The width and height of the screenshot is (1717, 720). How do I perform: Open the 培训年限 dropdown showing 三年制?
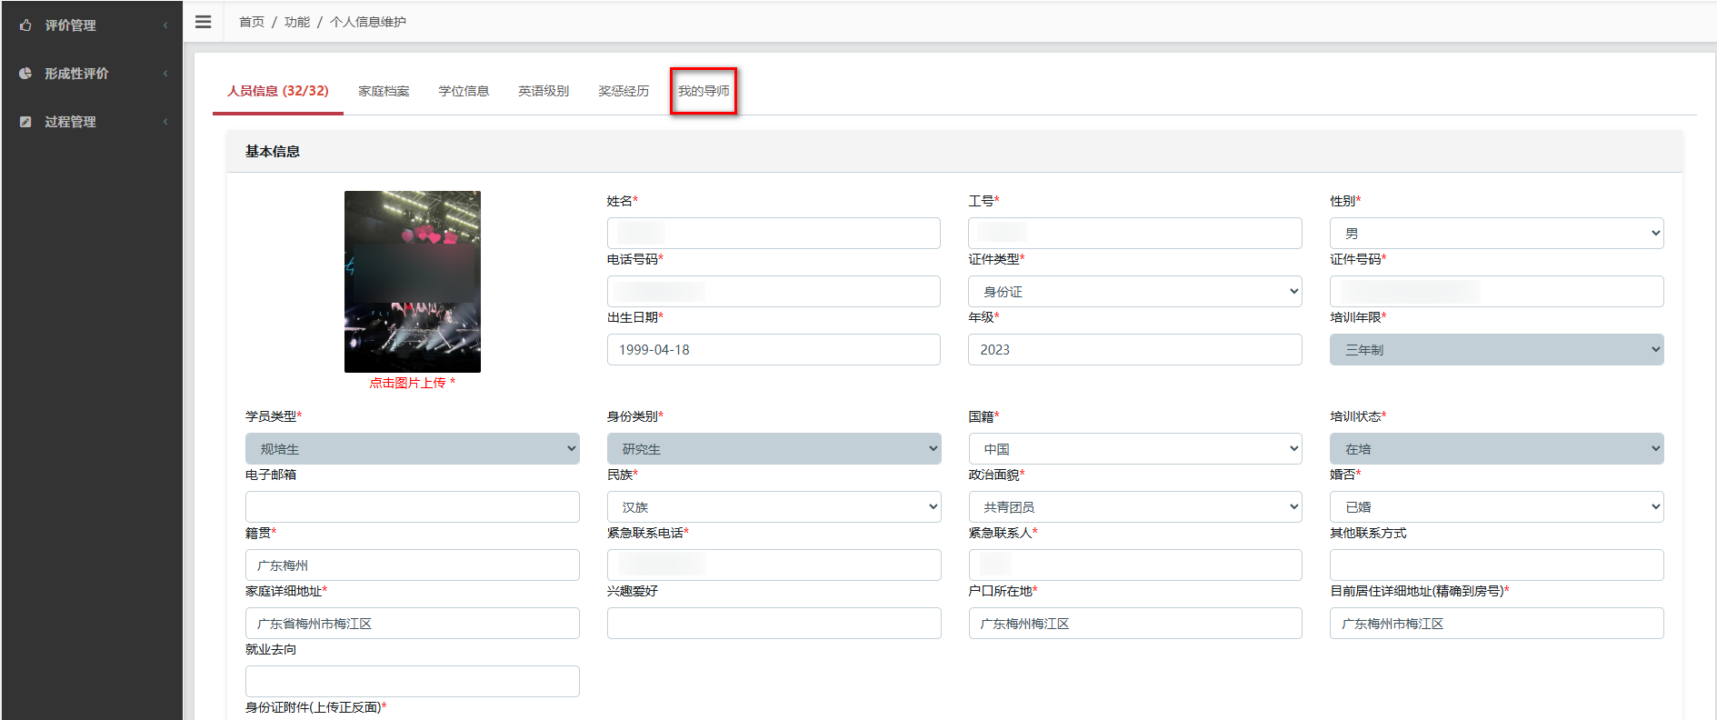point(1497,349)
